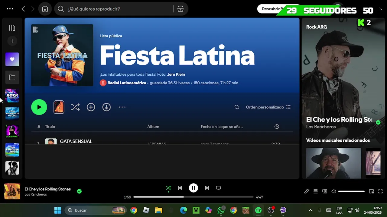Screen dimensions: 387x217
Task: Open Liked Songs in the sidebar
Action: [x=12, y=59]
